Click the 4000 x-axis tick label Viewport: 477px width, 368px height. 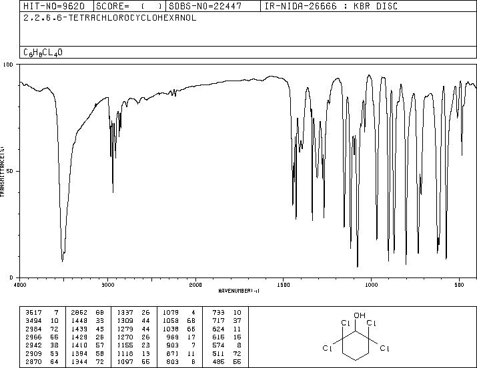(x=20, y=285)
